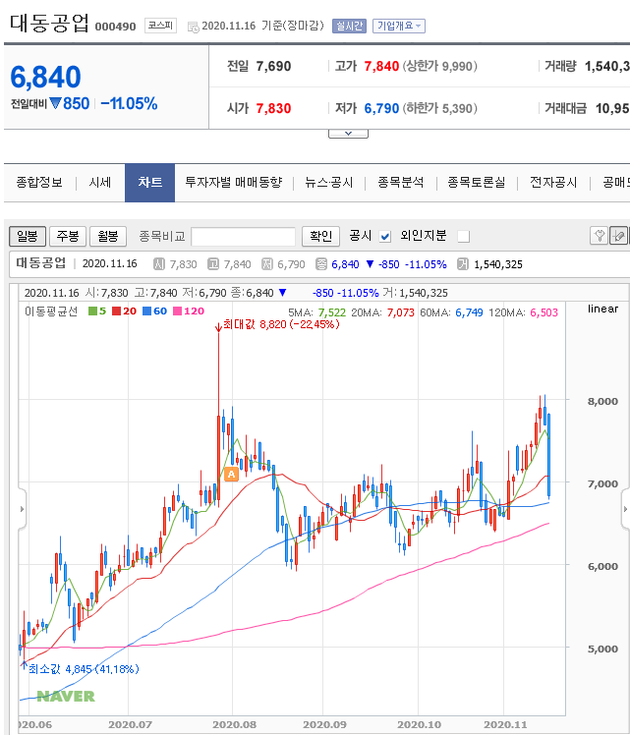
Task: Open the 기업개요 dropdown
Action: coord(398,26)
